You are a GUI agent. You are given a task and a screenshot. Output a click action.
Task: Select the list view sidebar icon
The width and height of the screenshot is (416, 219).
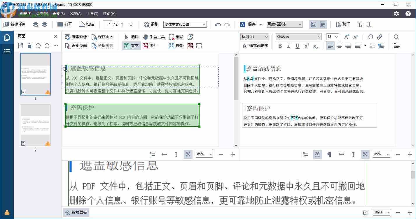pos(7,51)
